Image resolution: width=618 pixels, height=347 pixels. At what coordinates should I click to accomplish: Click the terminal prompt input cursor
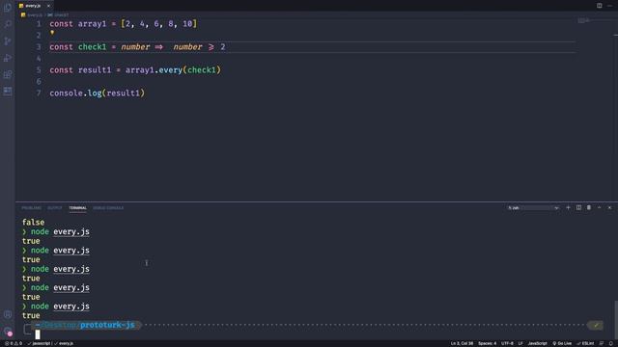coord(38,334)
